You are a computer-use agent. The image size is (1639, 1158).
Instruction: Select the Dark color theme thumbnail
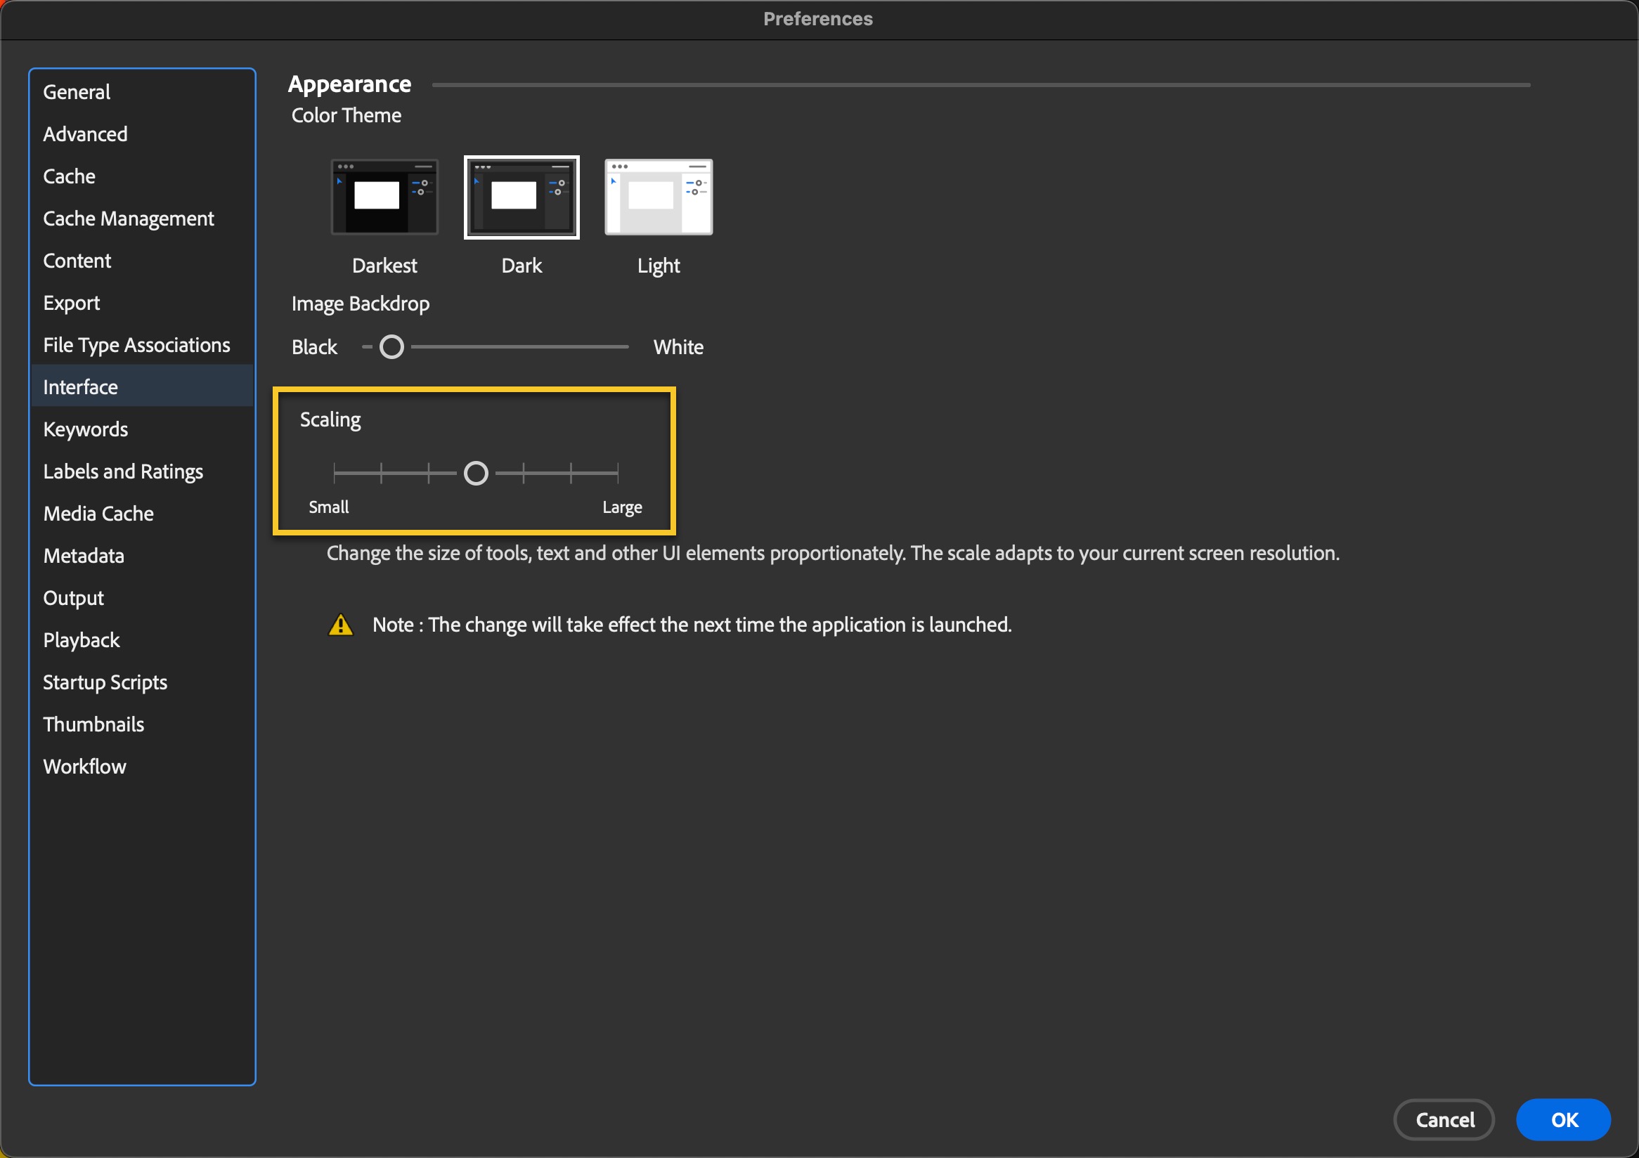tap(521, 197)
